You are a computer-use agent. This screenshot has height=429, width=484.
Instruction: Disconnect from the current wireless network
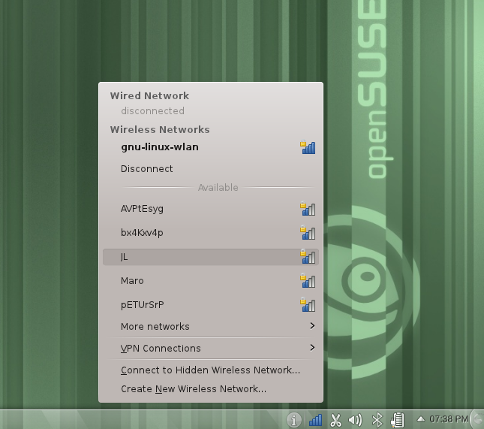point(211,169)
